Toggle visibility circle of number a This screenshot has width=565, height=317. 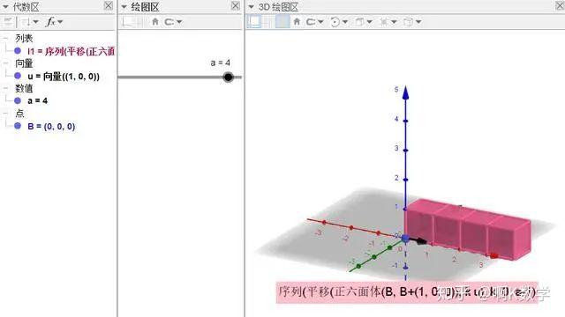click(18, 100)
